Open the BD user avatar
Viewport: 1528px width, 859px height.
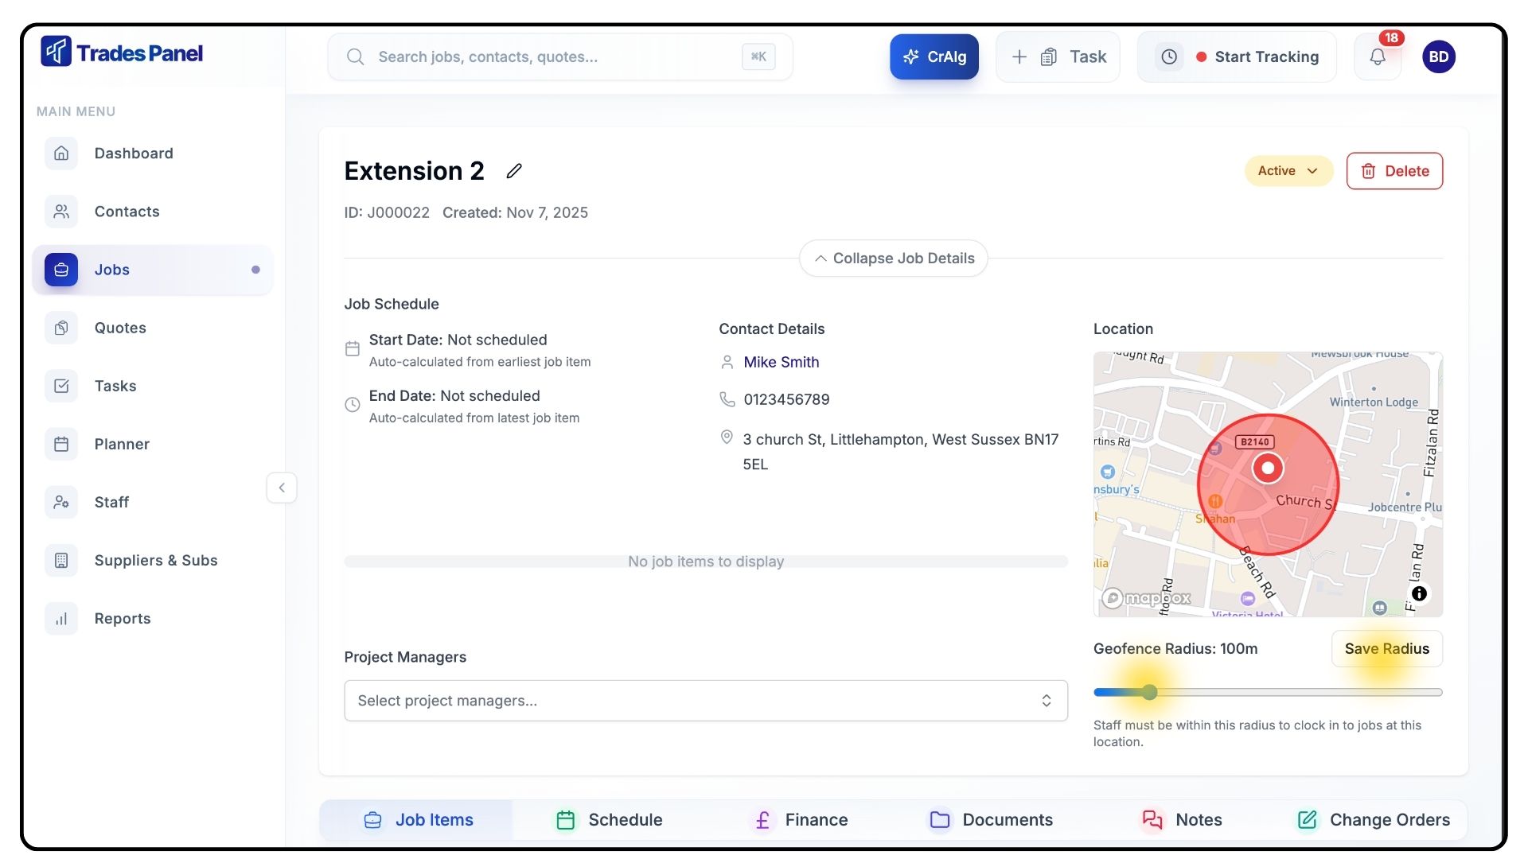pos(1438,56)
